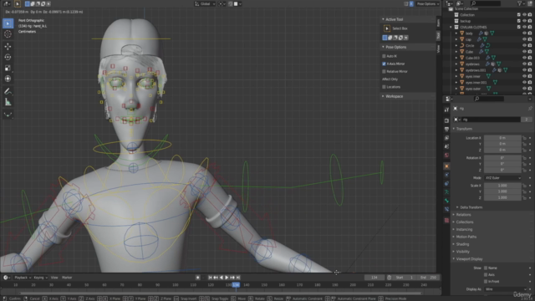The image size is (535, 301).
Task: Open the timeline View menu
Action: [x=54, y=278]
